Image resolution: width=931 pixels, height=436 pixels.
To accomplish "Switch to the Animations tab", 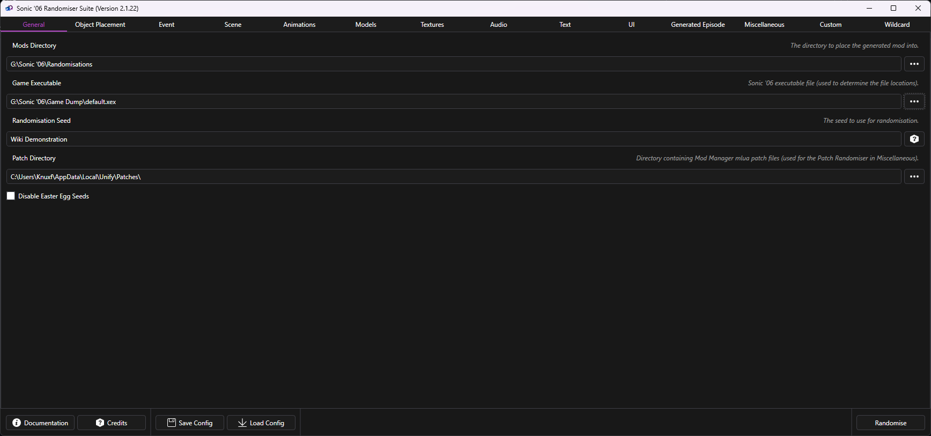I will click(299, 25).
